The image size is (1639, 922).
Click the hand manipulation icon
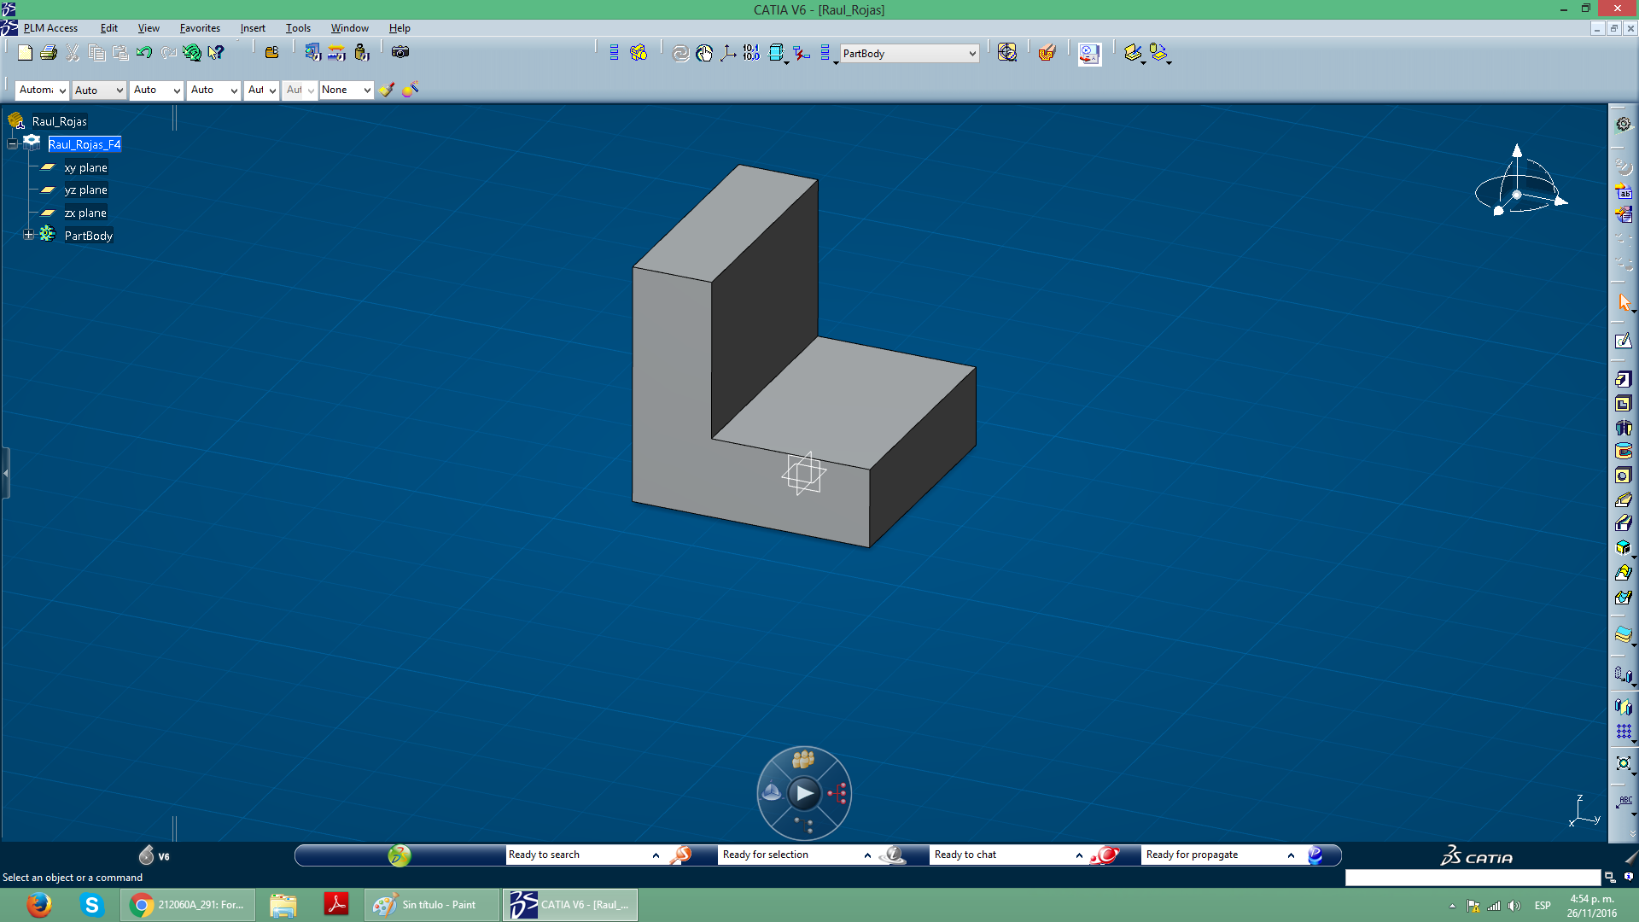(x=704, y=53)
